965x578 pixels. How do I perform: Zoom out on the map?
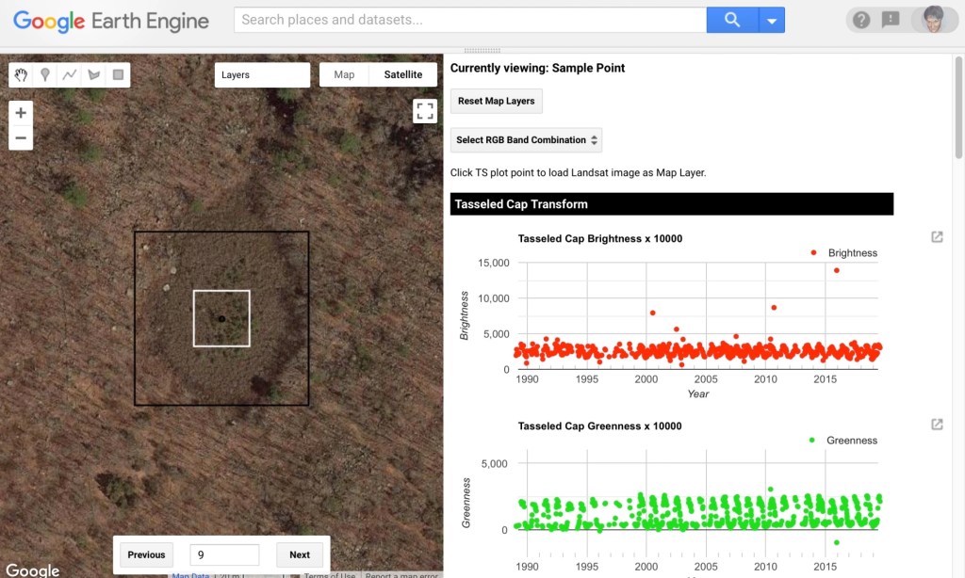(x=21, y=139)
